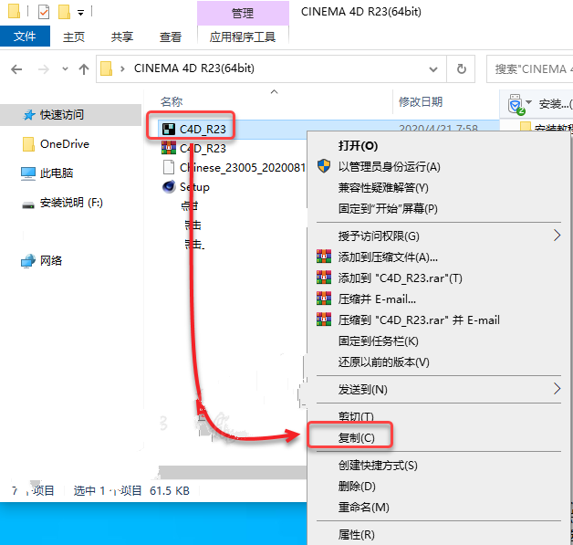Image resolution: width=573 pixels, height=545 pixels.
Task: Choose 重命名(M) in context menu
Action: pyautogui.click(x=364, y=508)
